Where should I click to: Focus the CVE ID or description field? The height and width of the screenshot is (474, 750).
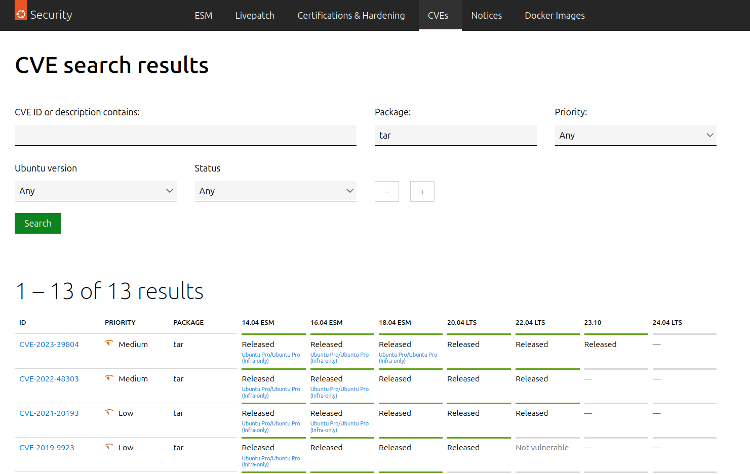185,136
